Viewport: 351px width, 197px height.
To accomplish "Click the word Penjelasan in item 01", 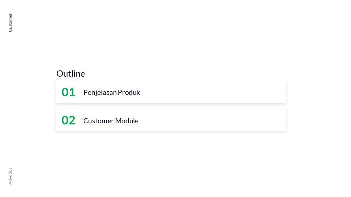I will point(100,93).
